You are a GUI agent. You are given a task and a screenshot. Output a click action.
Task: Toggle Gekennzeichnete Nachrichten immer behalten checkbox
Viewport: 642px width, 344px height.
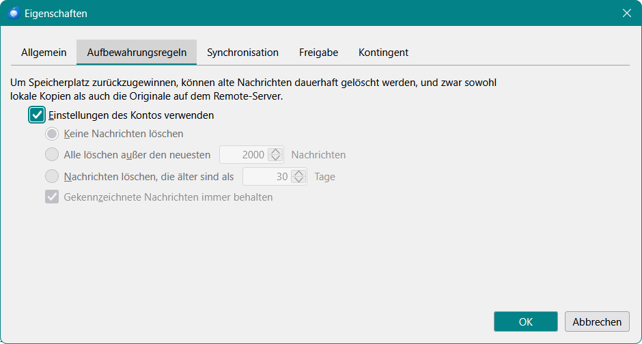click(52, 197)
